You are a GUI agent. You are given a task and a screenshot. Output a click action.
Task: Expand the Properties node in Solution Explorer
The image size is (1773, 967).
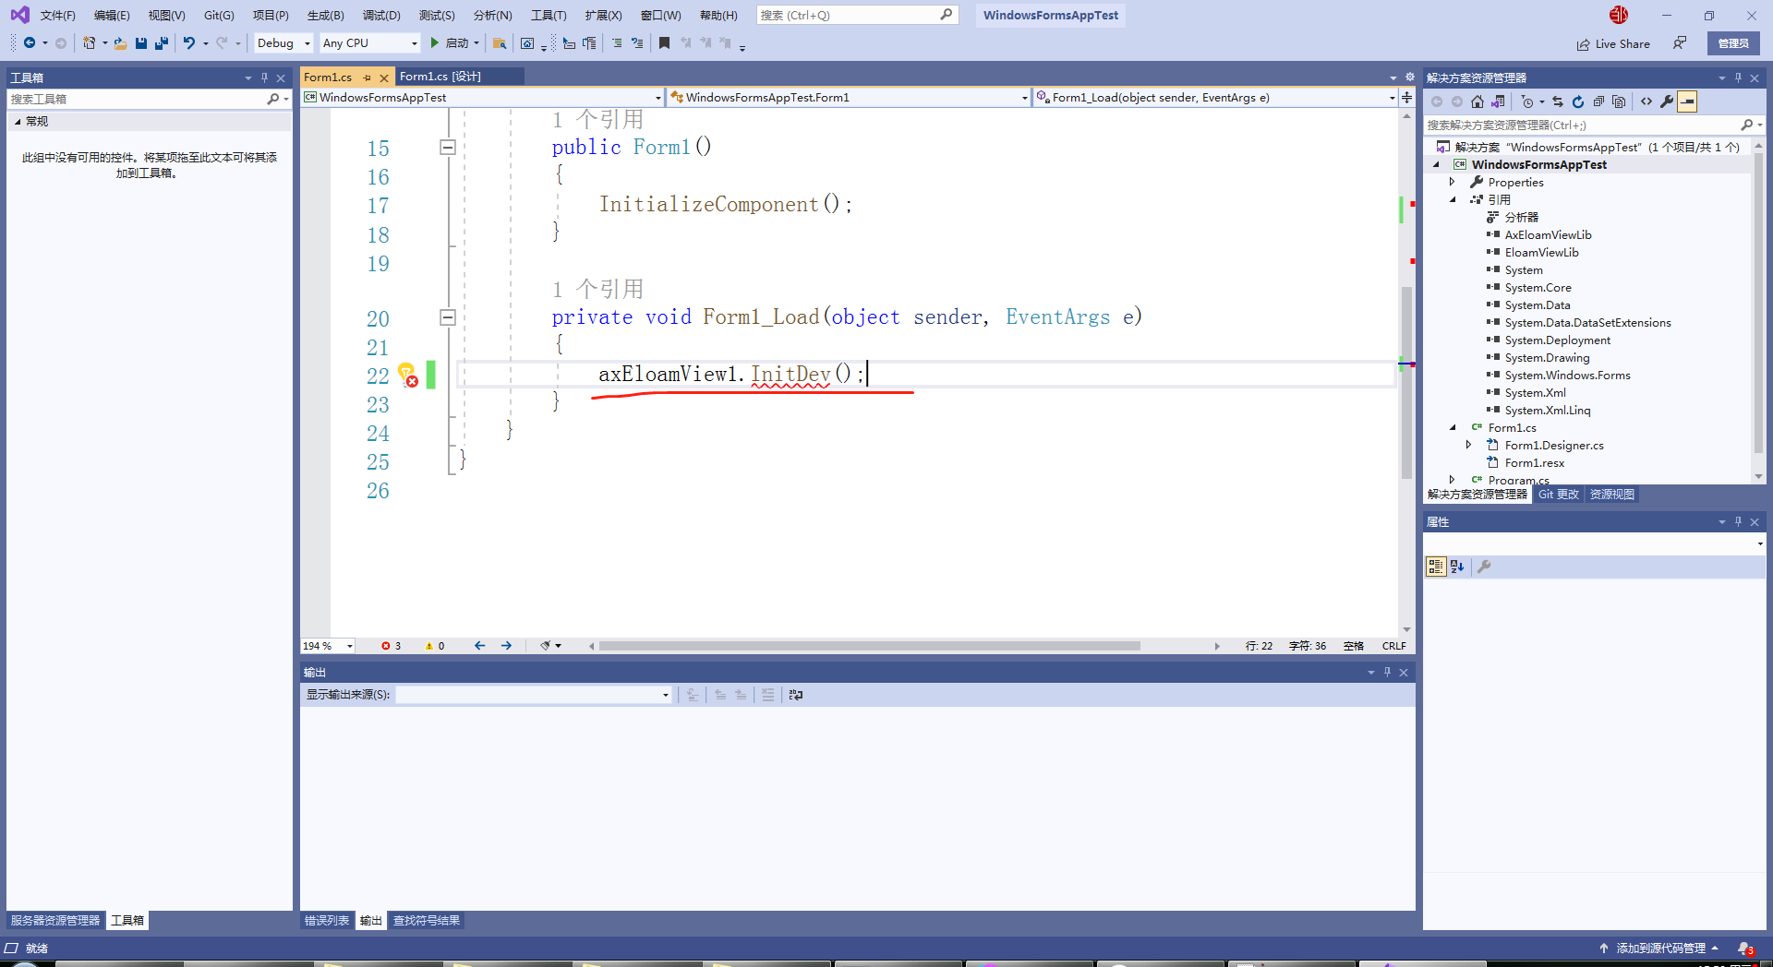click(1453, 182)
